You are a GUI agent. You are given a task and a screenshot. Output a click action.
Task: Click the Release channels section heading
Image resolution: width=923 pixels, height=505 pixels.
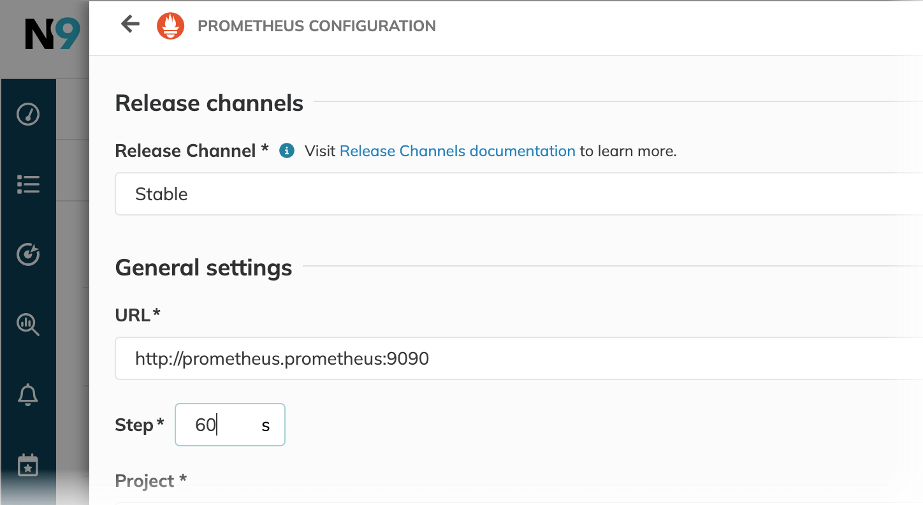tap(209, 103)
